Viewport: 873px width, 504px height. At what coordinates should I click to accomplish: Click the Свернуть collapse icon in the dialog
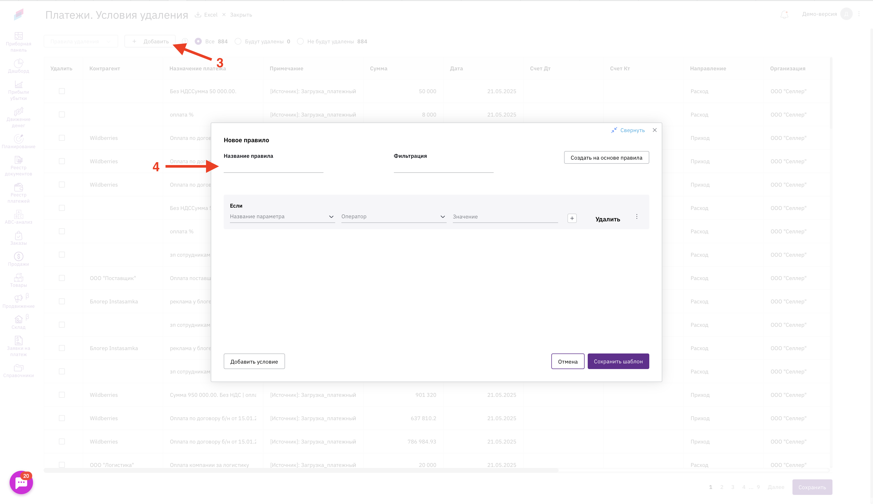tap(614, 130)
